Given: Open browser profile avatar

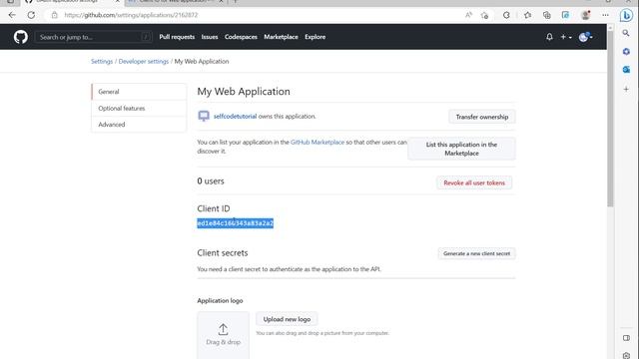Looking at the screenshot, I should [586, 15].
